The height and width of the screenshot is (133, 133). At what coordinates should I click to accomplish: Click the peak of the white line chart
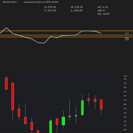6,28
